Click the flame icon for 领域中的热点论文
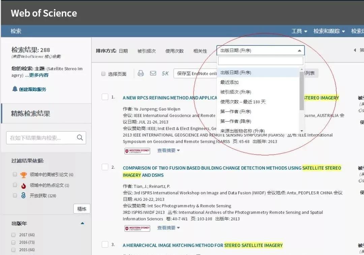Screen dimensions: 364x255 click(23, 185)
